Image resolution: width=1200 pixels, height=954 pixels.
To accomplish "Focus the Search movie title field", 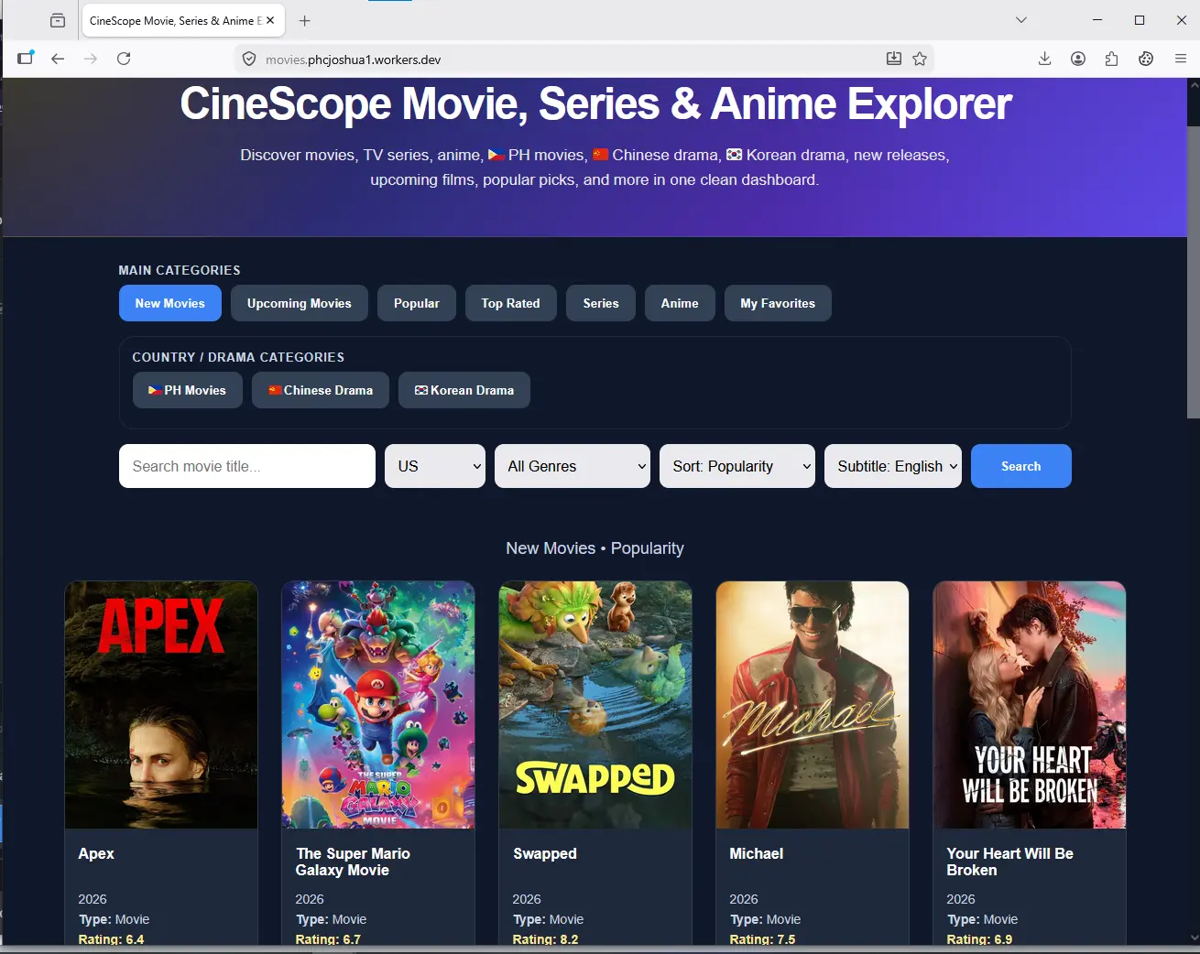I will (x=247, y=466).
